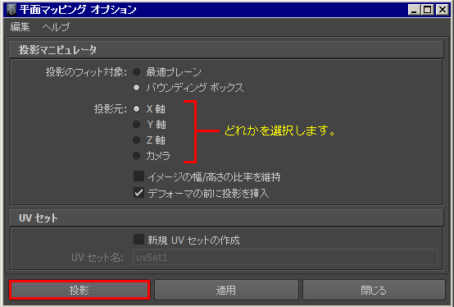Image resolution: width=454 pixels, height=307 pixels.
Task: Select the 最適プレーン radio button
Action: click(x=136, y=72)
